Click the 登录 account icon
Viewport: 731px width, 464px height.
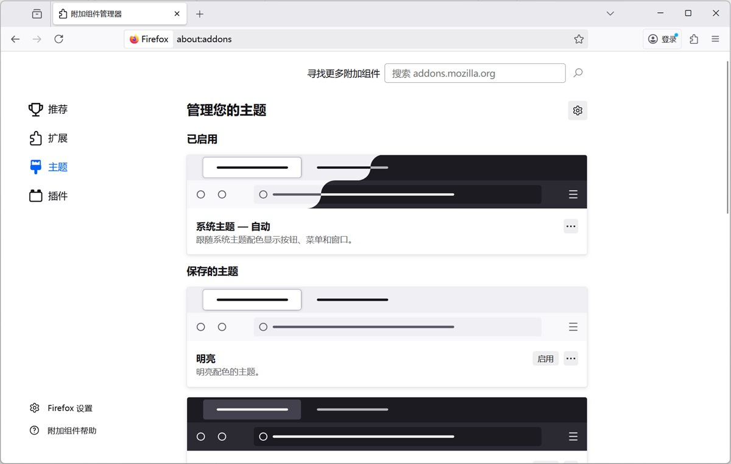[x=662, y=38]
